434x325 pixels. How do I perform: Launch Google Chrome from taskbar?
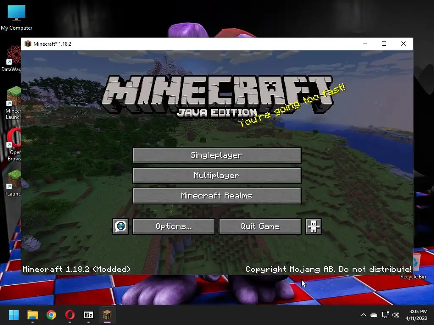coord(51,315)
